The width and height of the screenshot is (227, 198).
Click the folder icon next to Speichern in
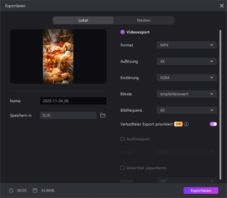coord(103,115)
